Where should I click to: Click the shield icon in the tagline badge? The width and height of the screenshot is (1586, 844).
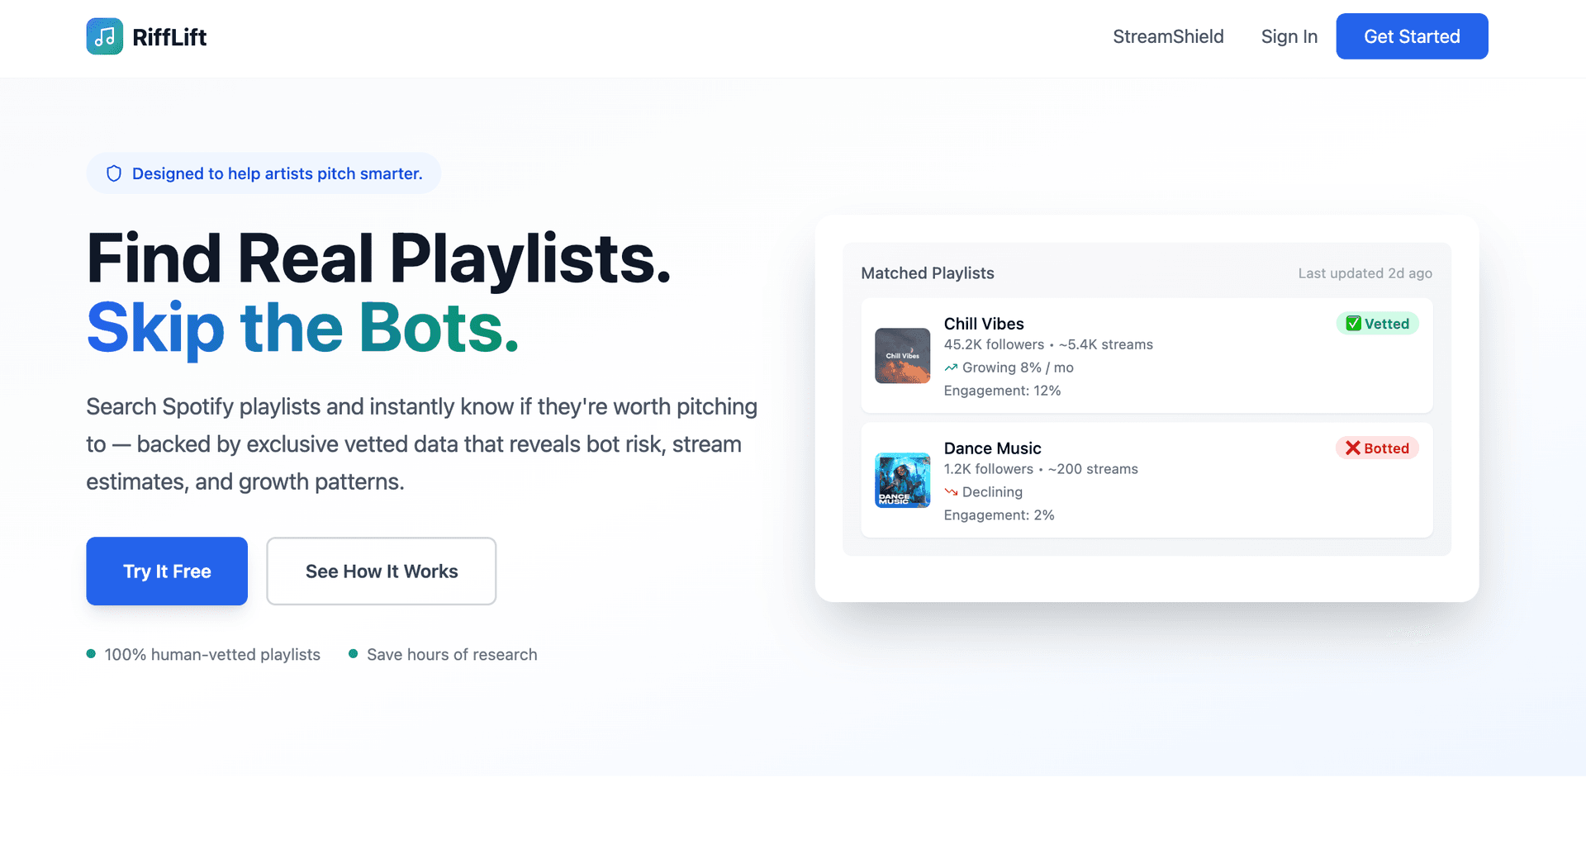click(114, 173)
